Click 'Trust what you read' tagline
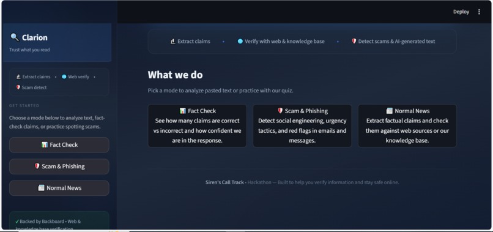The height and width of the screenshot is (232, 493). point(29,50)
